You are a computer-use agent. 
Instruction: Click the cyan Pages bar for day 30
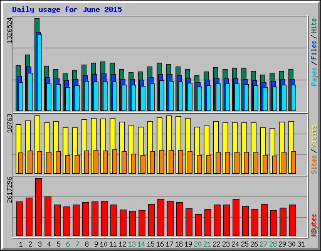pos(293,98)
